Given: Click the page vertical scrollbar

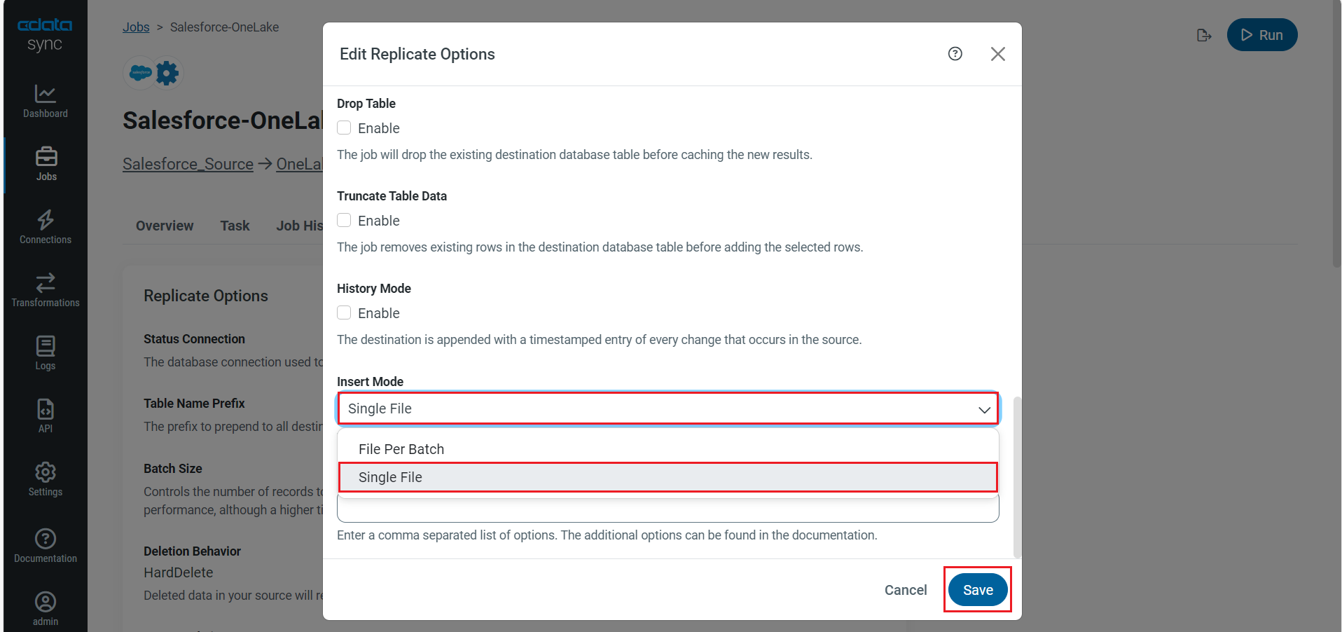Looking at the screenshot, I should click(1336, 133).
